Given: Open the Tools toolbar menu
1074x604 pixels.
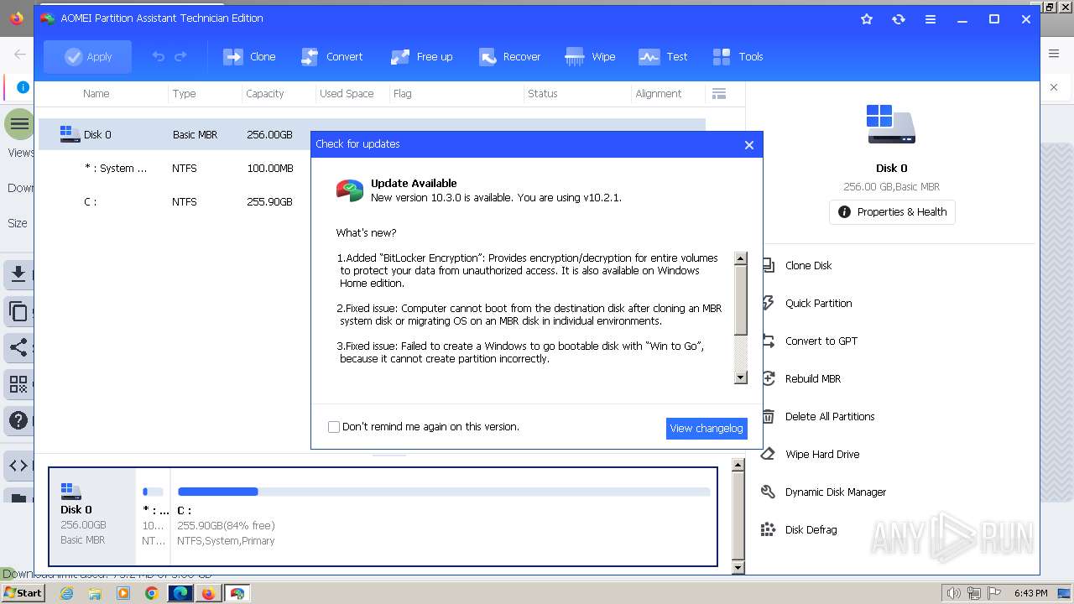Looking at the screenshot, I should point(738,56).
